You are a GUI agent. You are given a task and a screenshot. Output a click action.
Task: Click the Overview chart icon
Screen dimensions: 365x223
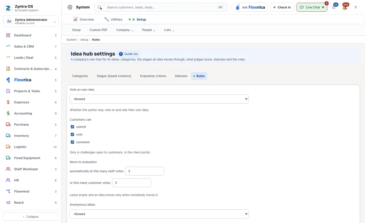pos(75,19)
